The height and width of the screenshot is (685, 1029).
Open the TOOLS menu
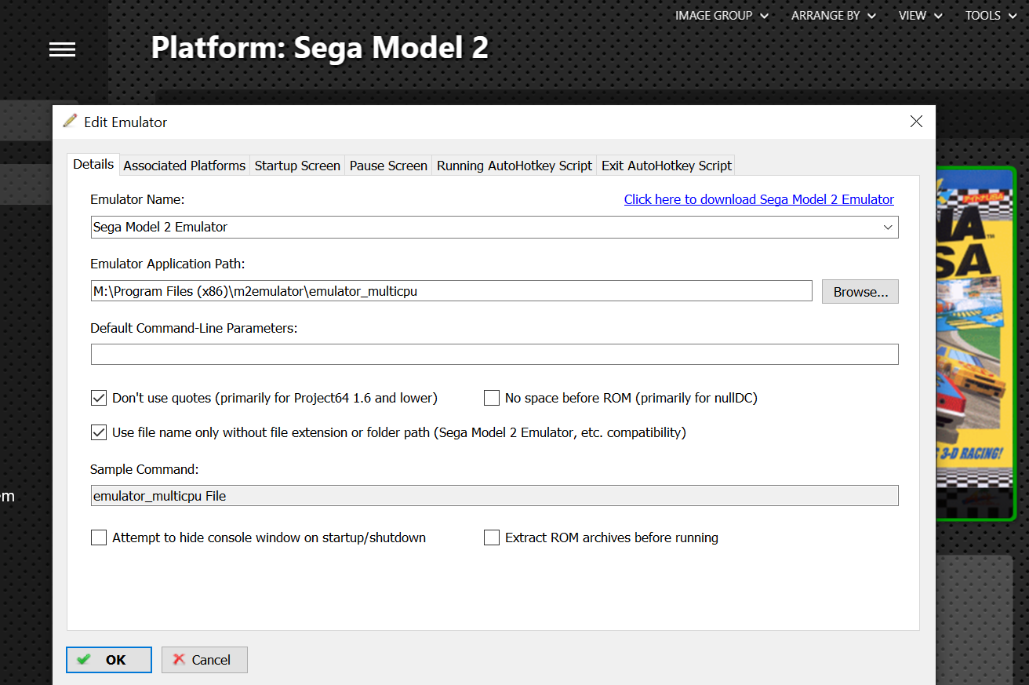click(x=990, y=15)
